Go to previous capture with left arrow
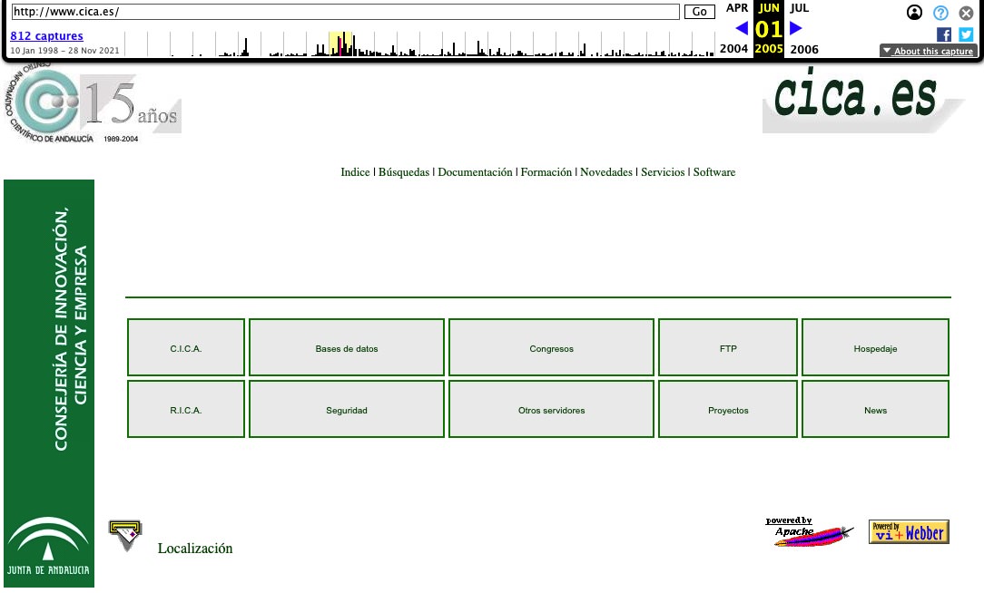The height and width of the screenshot is (593, 984). tap(742, 28)
